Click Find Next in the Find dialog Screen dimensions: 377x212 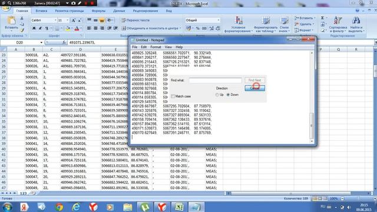point(254,80)
